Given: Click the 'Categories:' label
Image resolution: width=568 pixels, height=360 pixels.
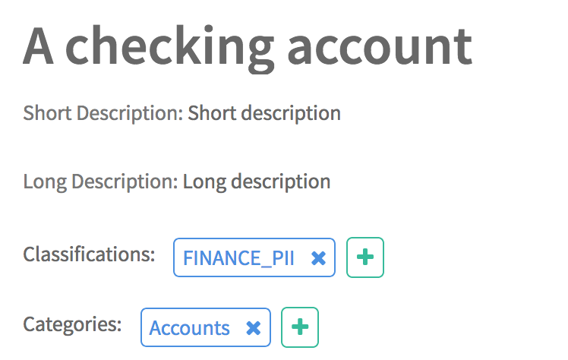Looking at the screenshot, I should (x=72, y=324).
